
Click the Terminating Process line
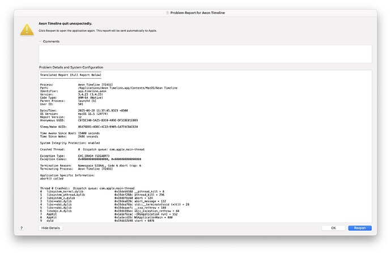[x=76, y=169]
